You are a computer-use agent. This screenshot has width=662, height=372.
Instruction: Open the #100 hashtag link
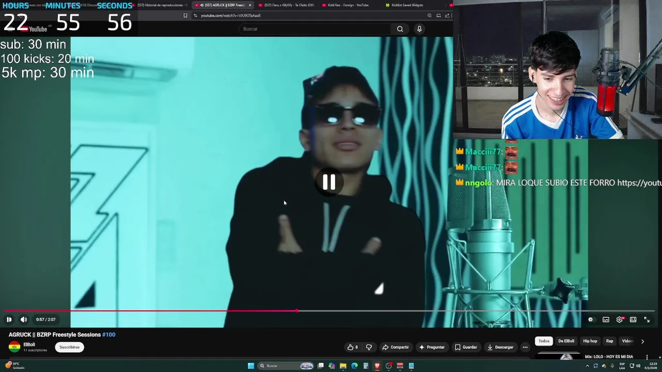109,335
